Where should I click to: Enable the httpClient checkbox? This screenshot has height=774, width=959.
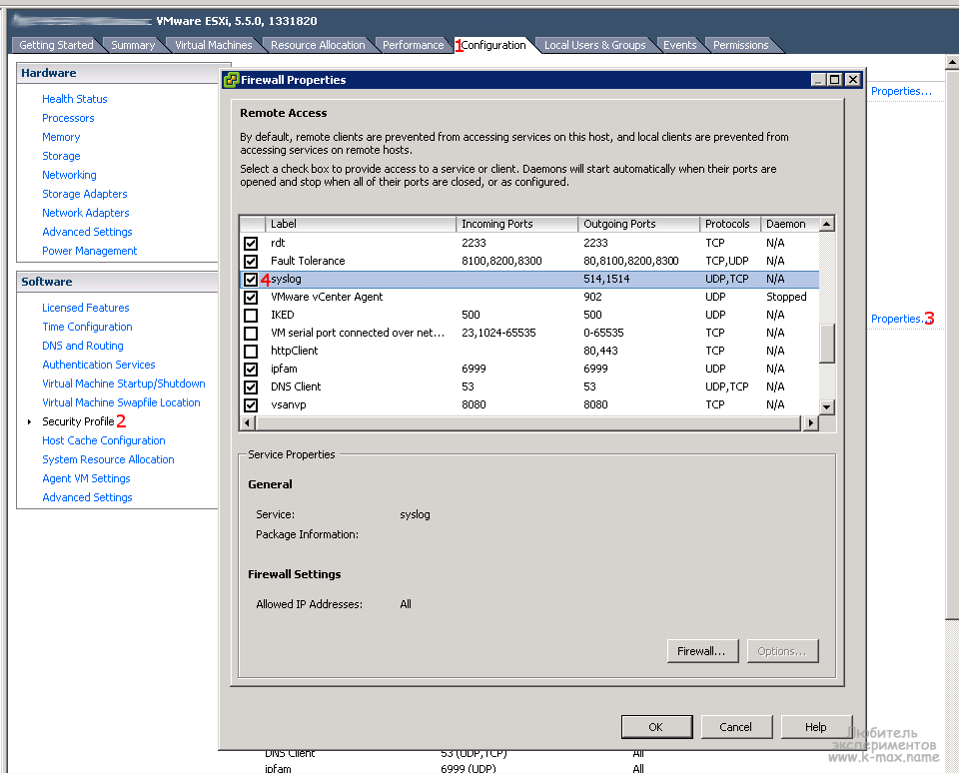coord(251,352)
